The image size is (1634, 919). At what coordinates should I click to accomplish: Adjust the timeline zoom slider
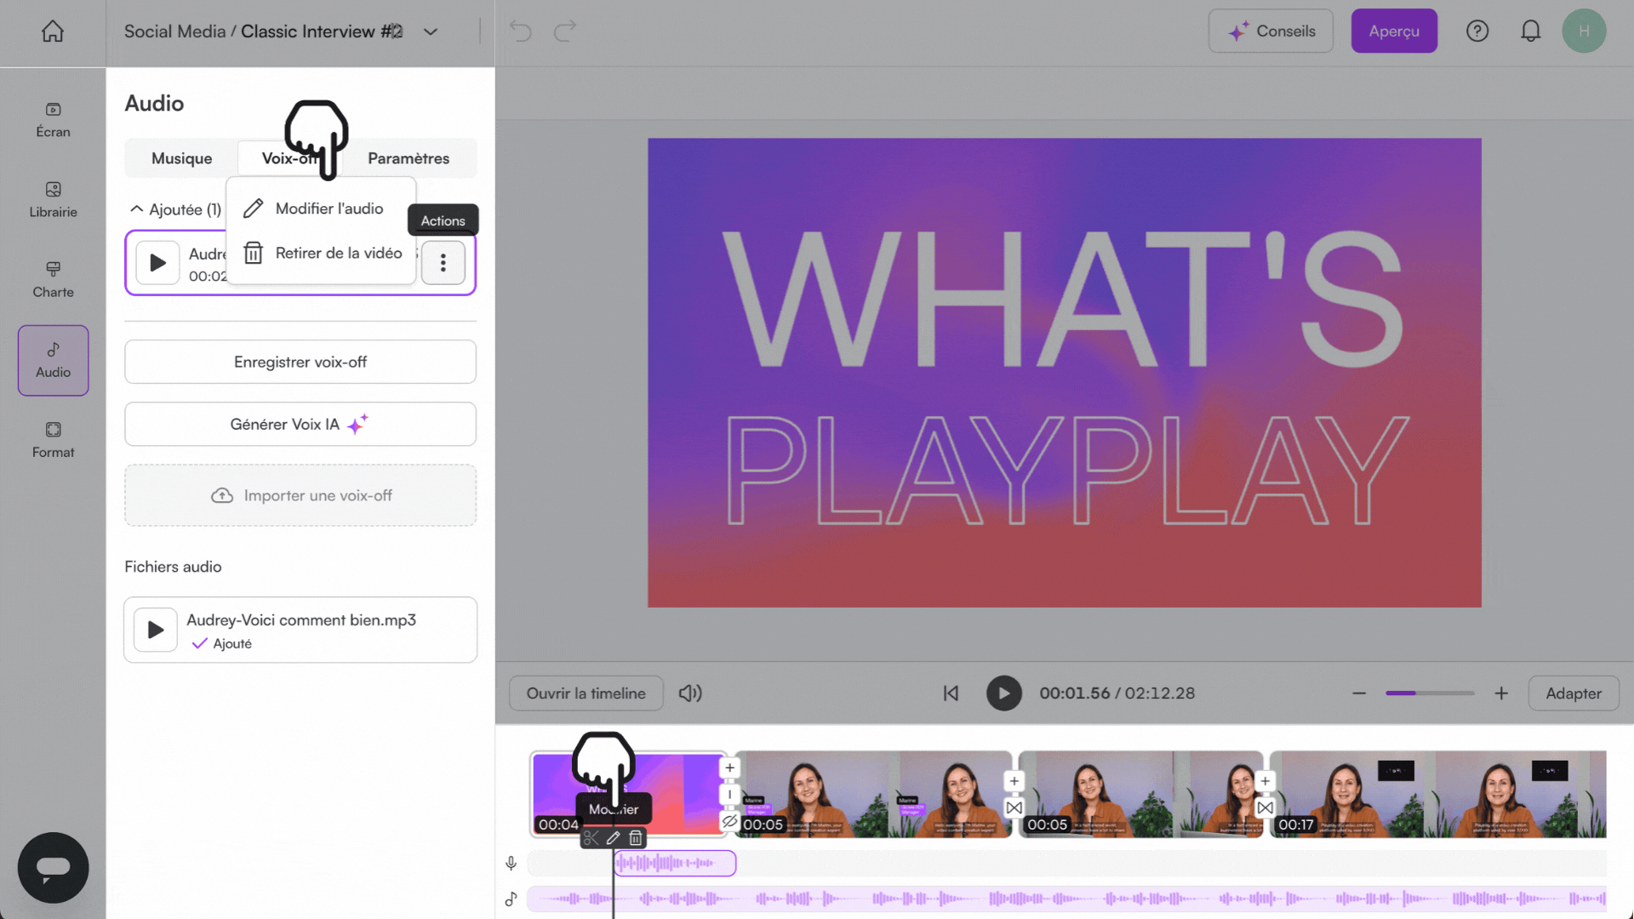pos(1429,693)
